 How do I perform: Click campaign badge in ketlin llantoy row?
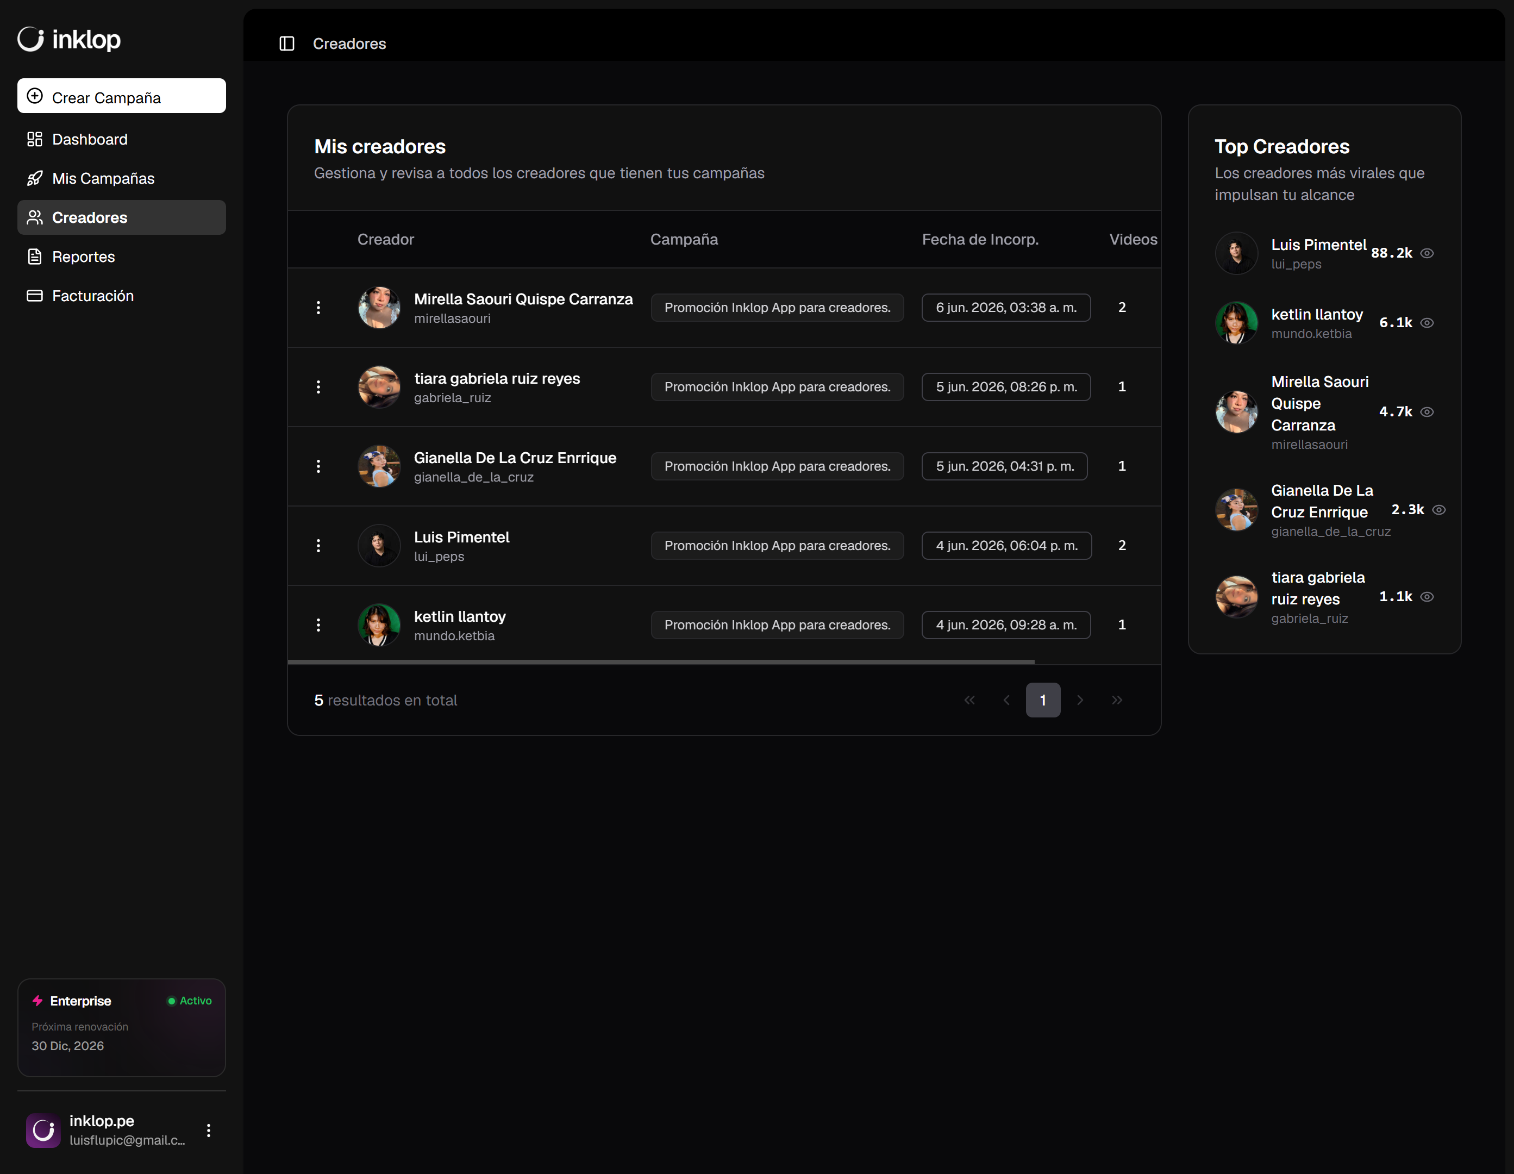(x=777, y=625)
